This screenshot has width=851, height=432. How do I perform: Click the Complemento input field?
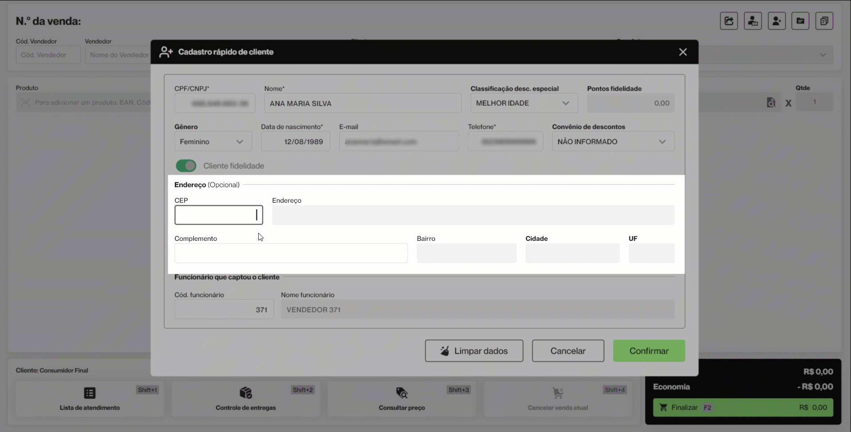[291, 253]
